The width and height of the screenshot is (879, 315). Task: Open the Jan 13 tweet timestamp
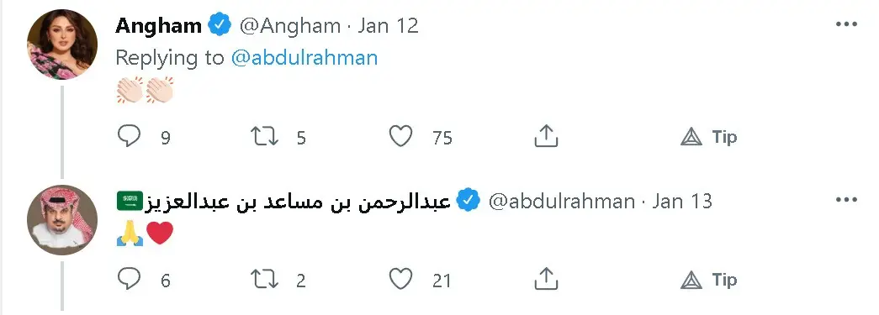681,201
